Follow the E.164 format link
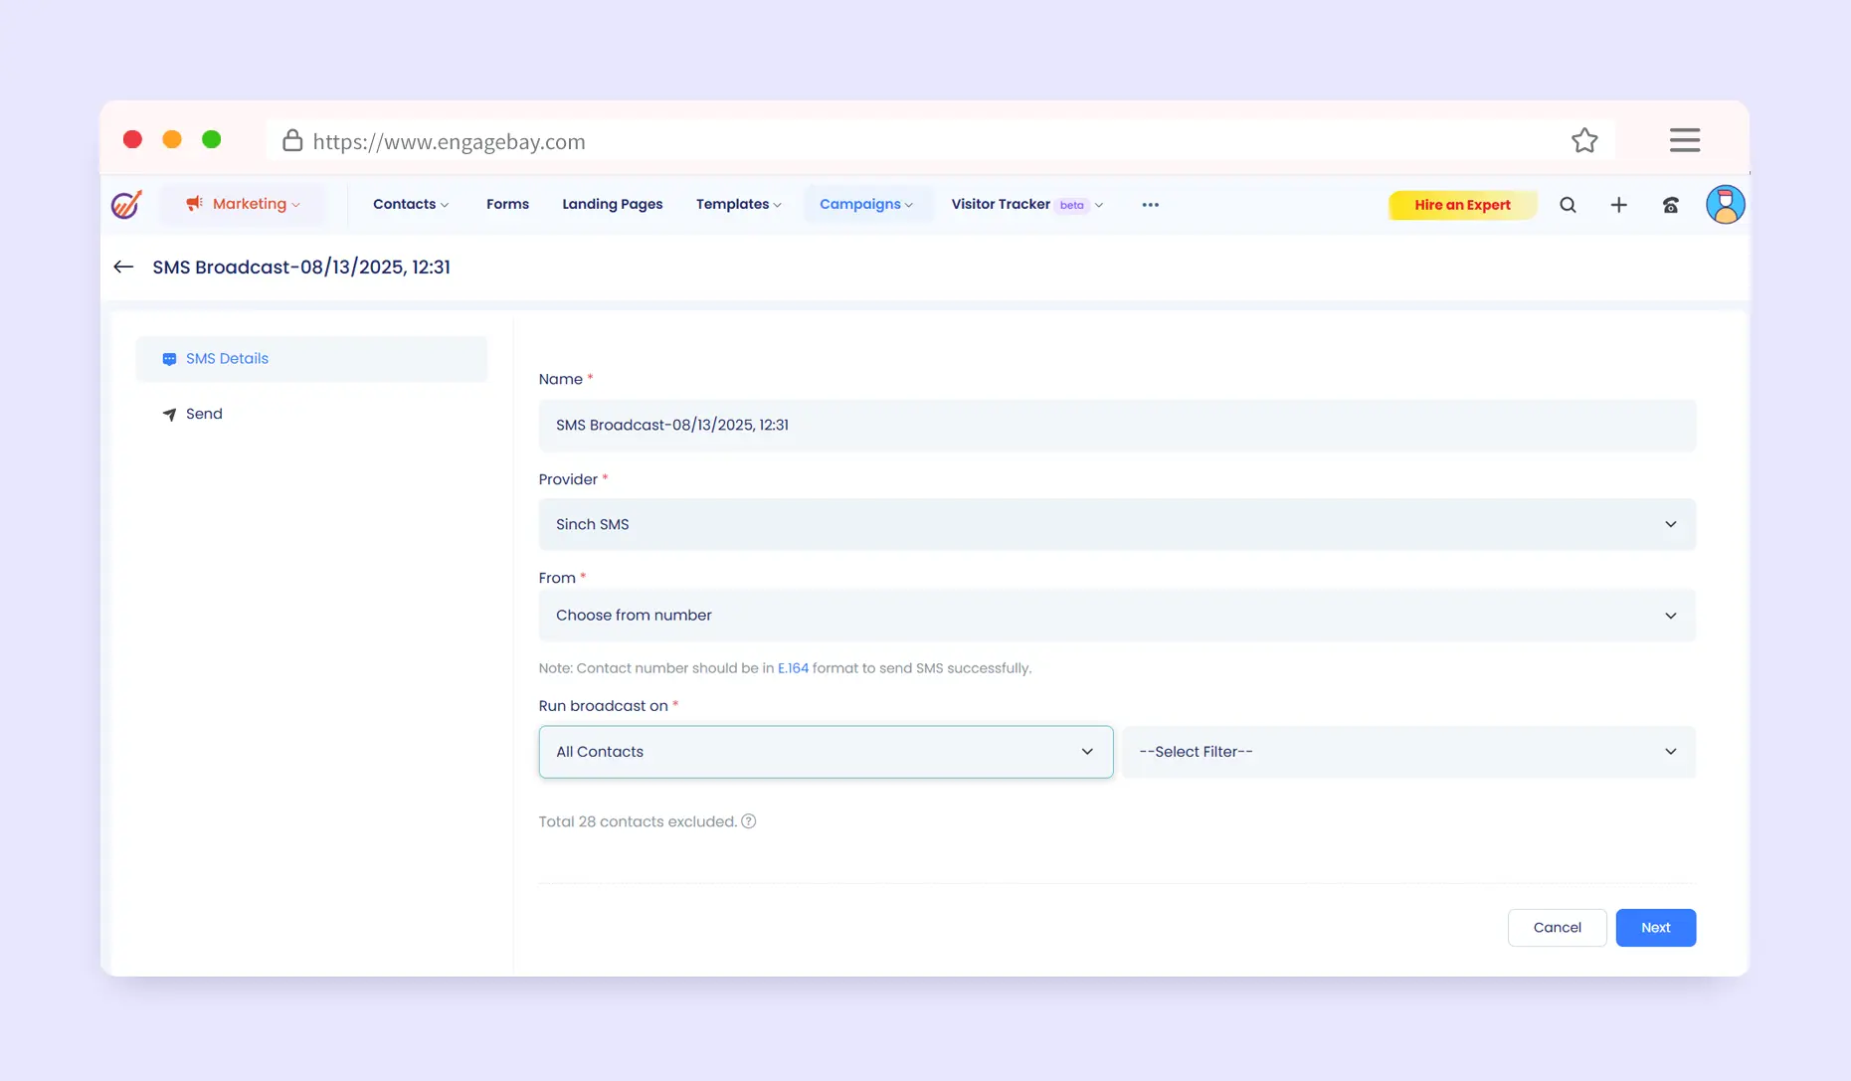Image resolution: width=1851 pixels, height=1081 pixels. (x=793, y=668)
